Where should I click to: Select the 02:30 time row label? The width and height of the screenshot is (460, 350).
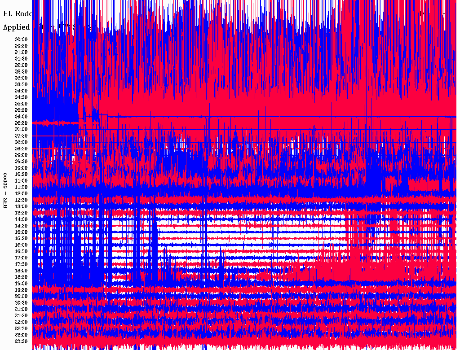21,71
